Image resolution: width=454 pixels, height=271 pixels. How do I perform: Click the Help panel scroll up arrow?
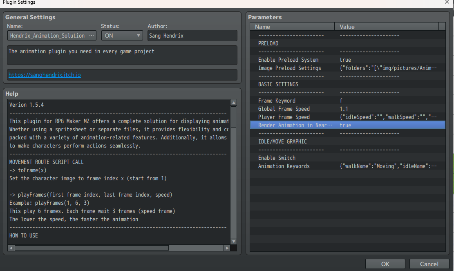[x=233, y=103]
